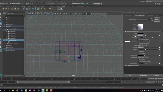This screenshot has width=163, height=92.
Task: Open the menu set dropdown at top-left
Action: pyautogui.click(x=4, y=4)
